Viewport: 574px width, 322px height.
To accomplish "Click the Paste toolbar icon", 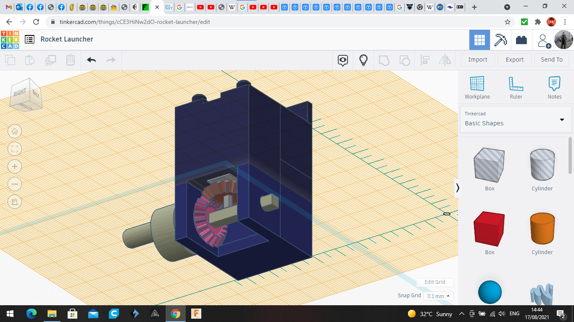I will pos(30,60).
